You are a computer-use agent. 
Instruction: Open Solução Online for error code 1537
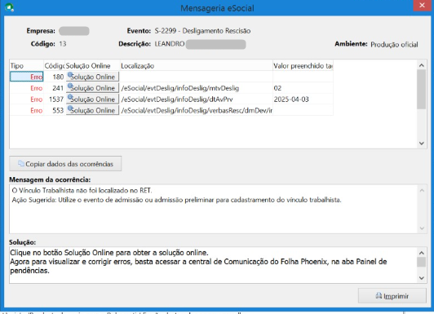pyautogui.click(x=92, y=99)
